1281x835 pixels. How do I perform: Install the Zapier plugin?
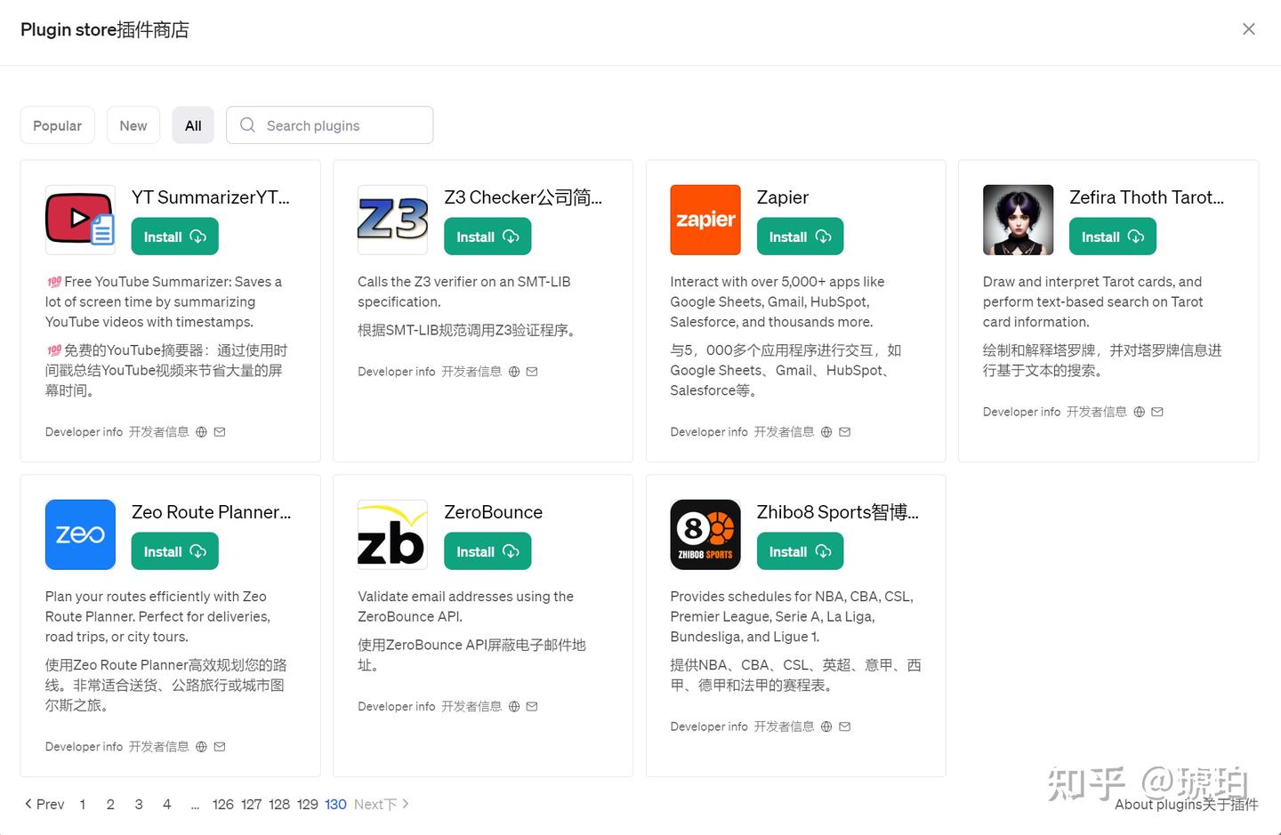(800, 237)
